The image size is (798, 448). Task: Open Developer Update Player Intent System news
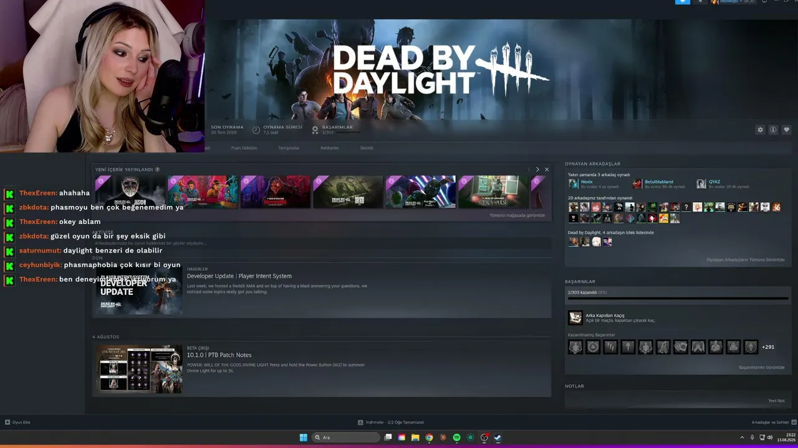click(x=239, y=276)
